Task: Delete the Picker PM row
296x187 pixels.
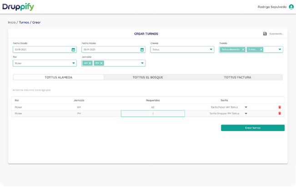Action: click(280, 113)
